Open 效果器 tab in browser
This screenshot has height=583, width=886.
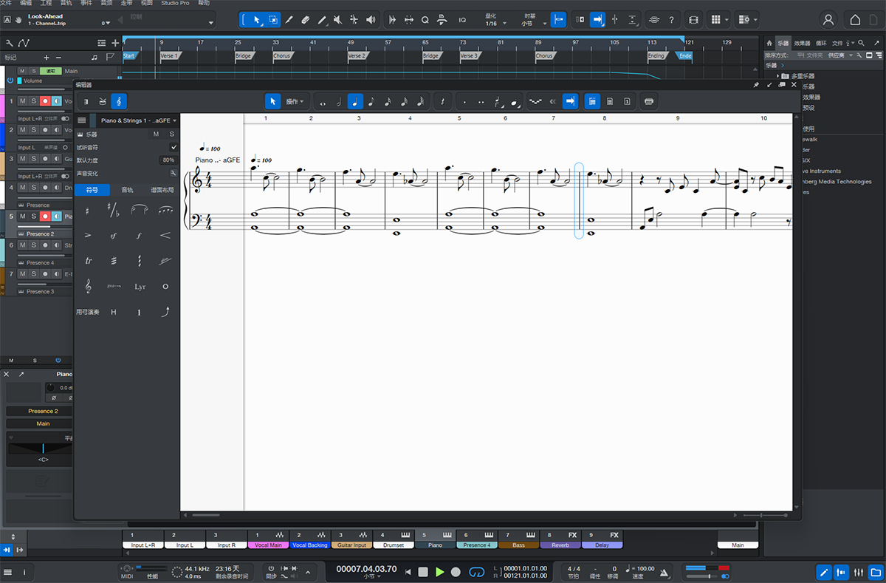coord(802,44)
